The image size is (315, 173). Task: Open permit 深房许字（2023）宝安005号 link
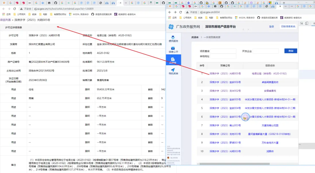click(225, 99)
